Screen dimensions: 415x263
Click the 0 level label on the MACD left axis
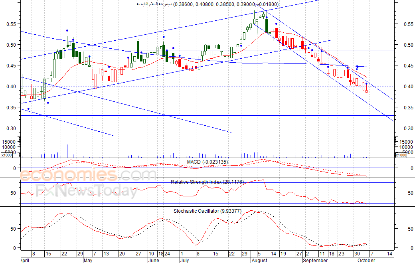pyautogui.click(x=14, y=168)
